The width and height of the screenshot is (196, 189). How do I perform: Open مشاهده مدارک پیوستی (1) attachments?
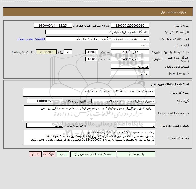(x=93, y=154)
